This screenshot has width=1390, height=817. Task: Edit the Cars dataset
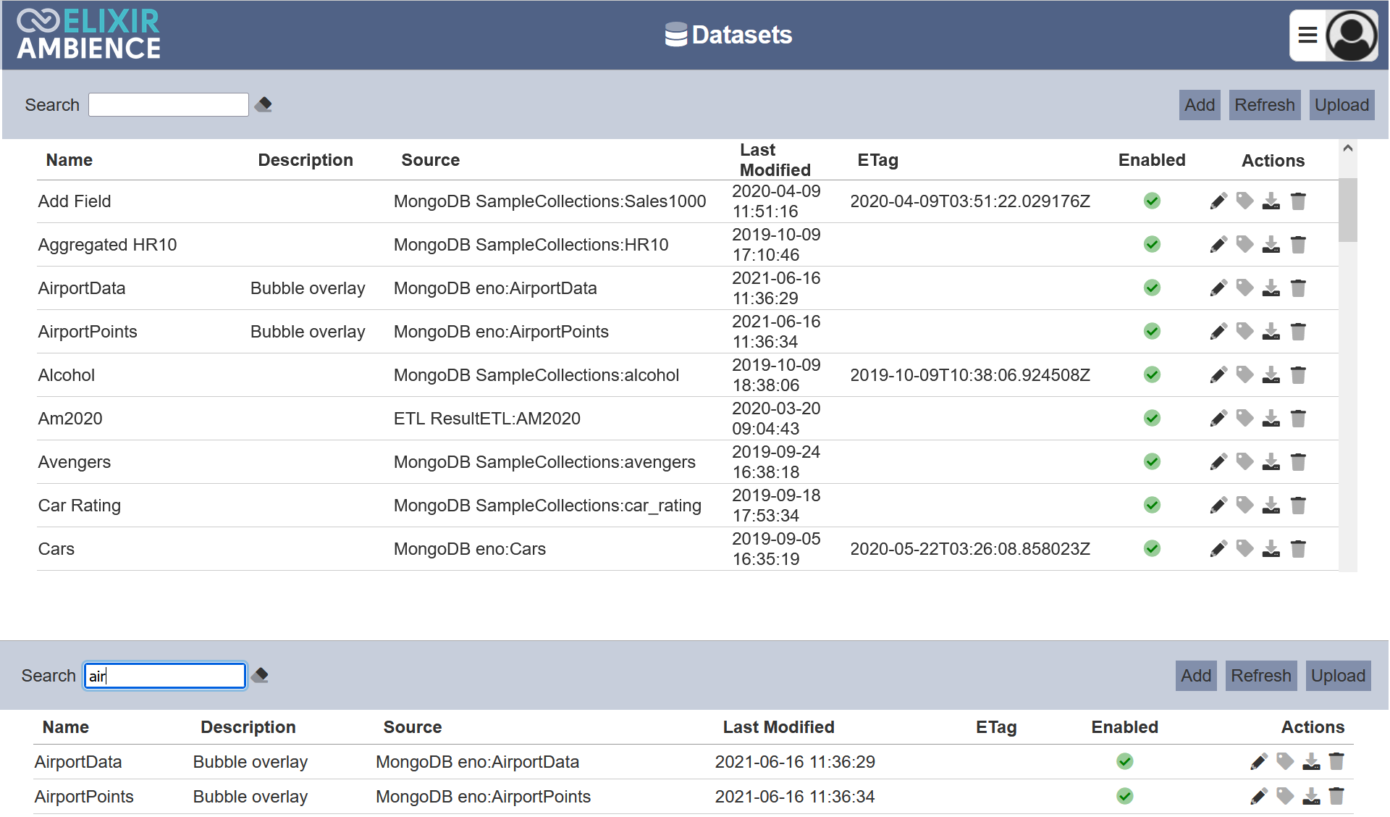1218,549
